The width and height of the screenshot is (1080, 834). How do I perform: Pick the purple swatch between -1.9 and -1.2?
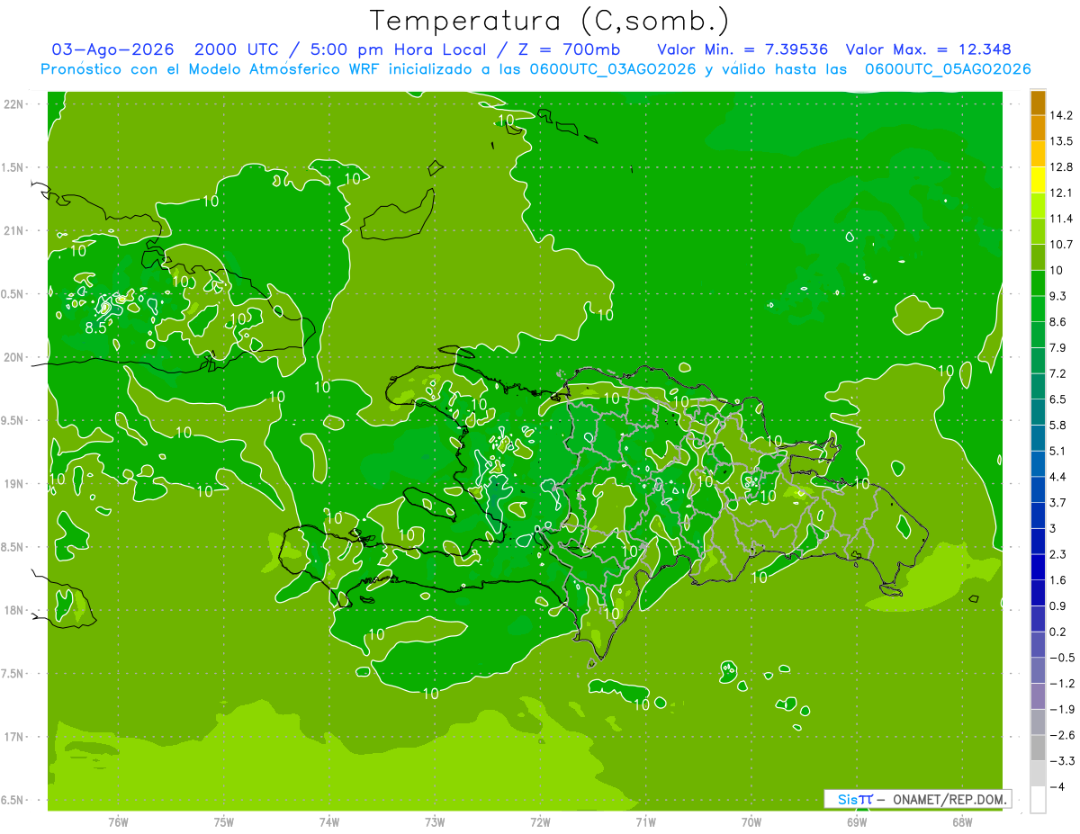pyautogui.click(x=1038, y=696)
